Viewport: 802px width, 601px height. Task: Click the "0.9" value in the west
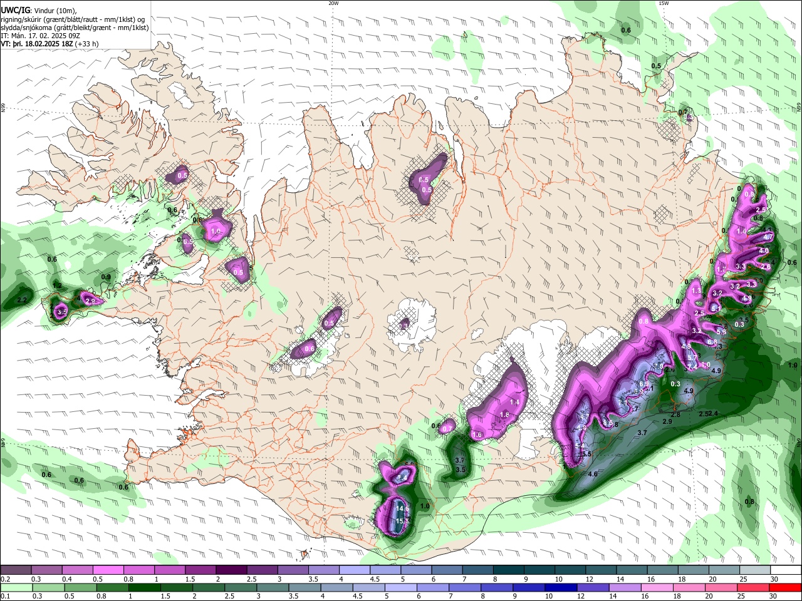106,277
